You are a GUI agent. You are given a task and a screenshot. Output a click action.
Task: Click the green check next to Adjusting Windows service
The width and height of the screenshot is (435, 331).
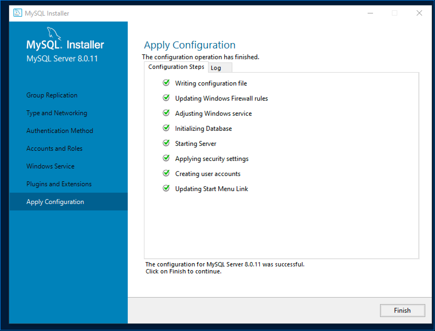point(166,113)
